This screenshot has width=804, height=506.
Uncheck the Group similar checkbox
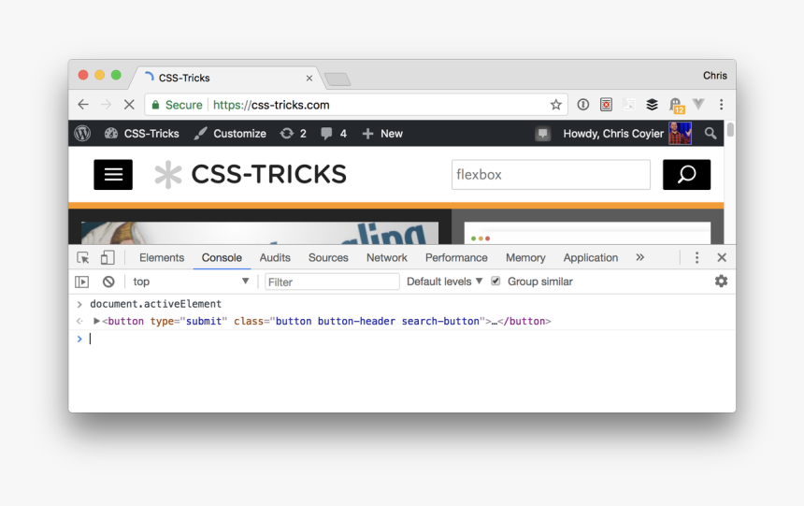(495, 282)
